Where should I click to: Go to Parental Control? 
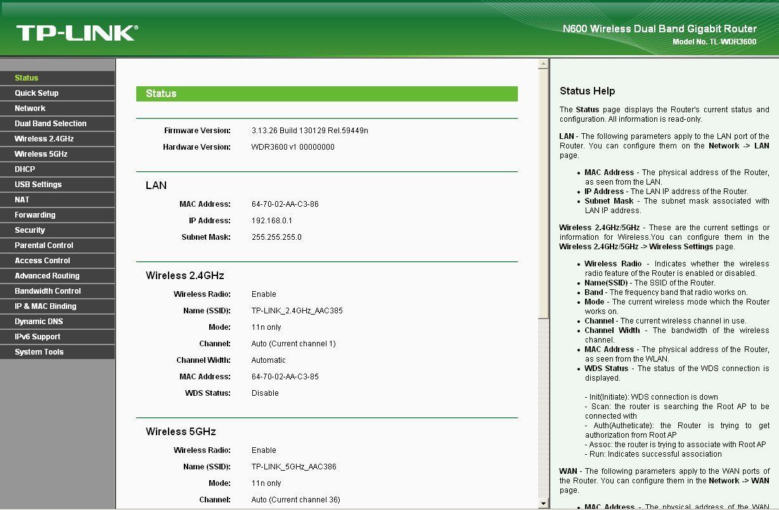coord(44,245)
